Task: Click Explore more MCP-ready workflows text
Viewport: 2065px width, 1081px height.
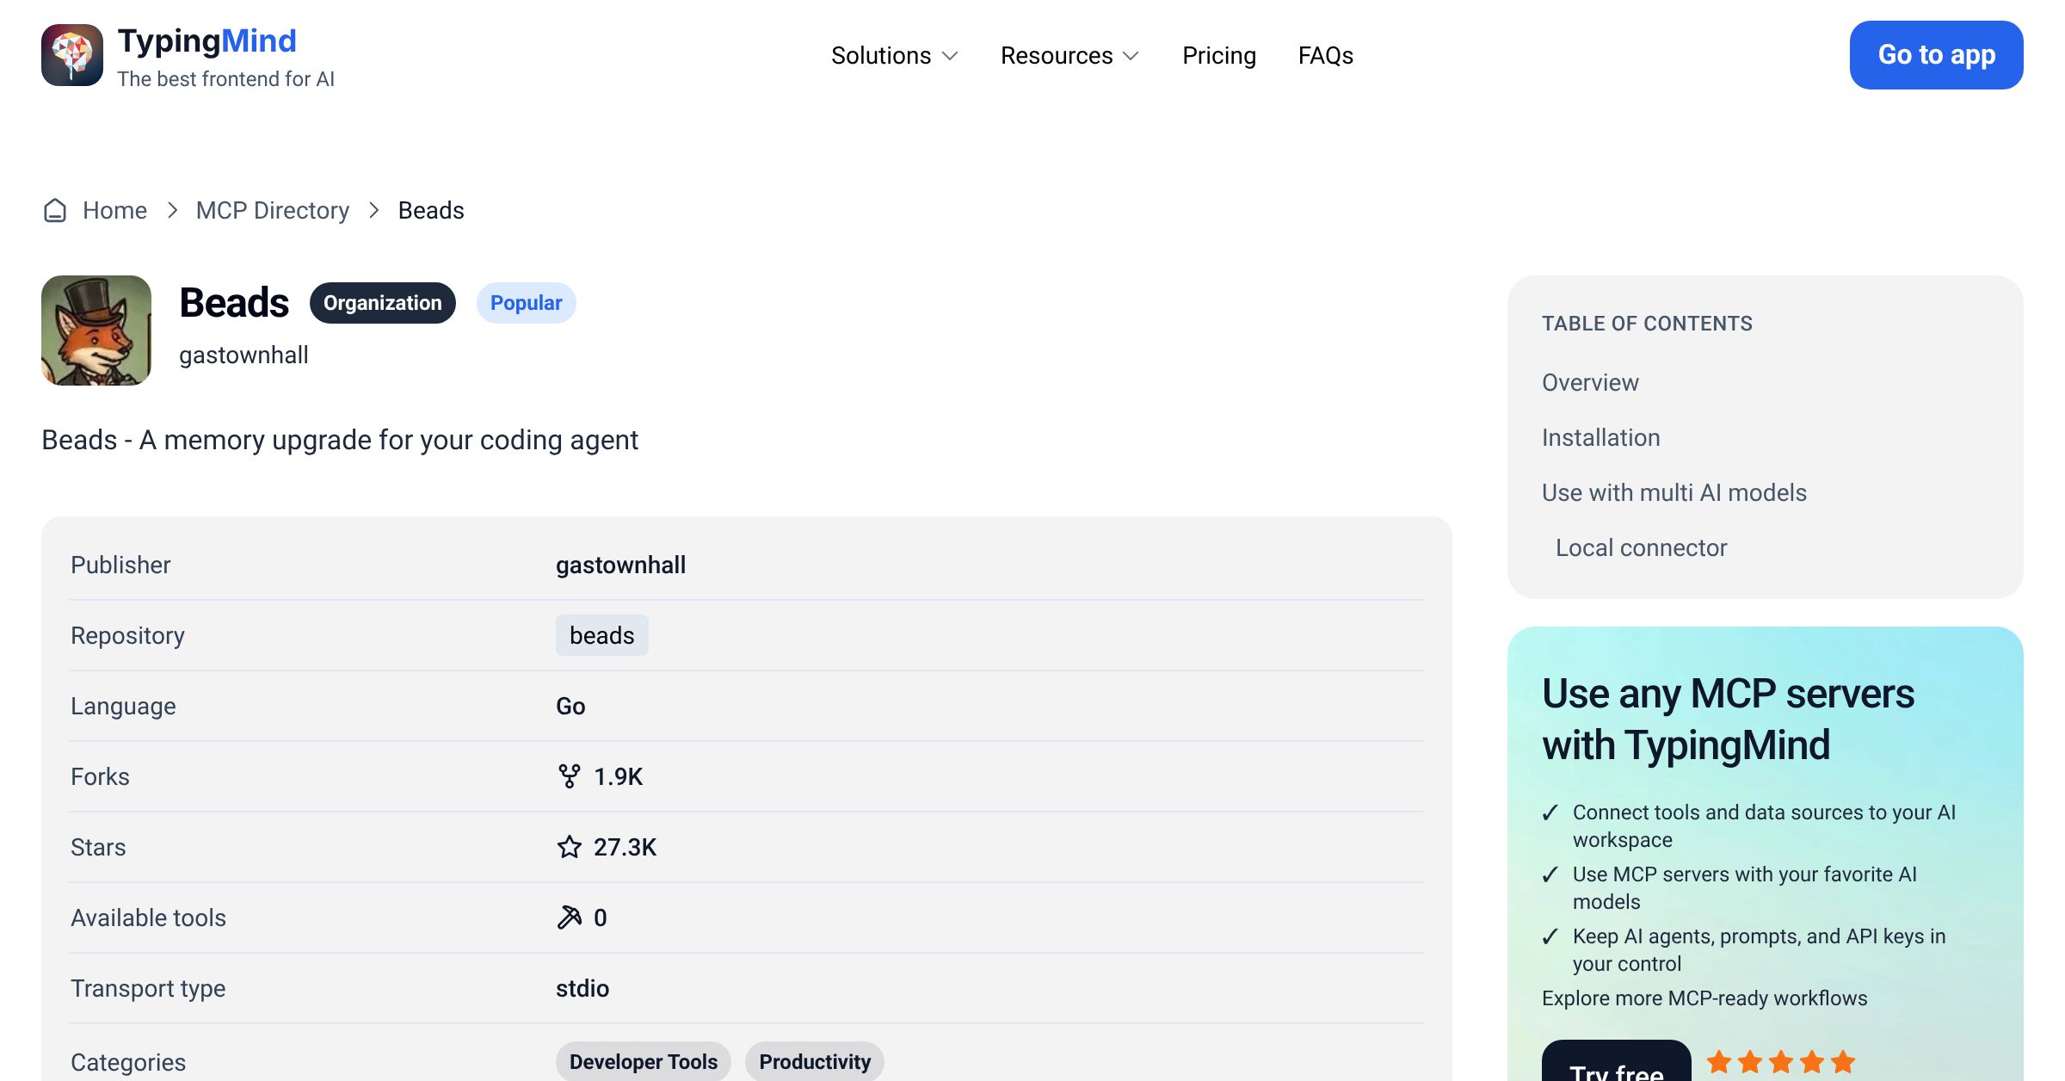Action: click(x=1704, y=998)
